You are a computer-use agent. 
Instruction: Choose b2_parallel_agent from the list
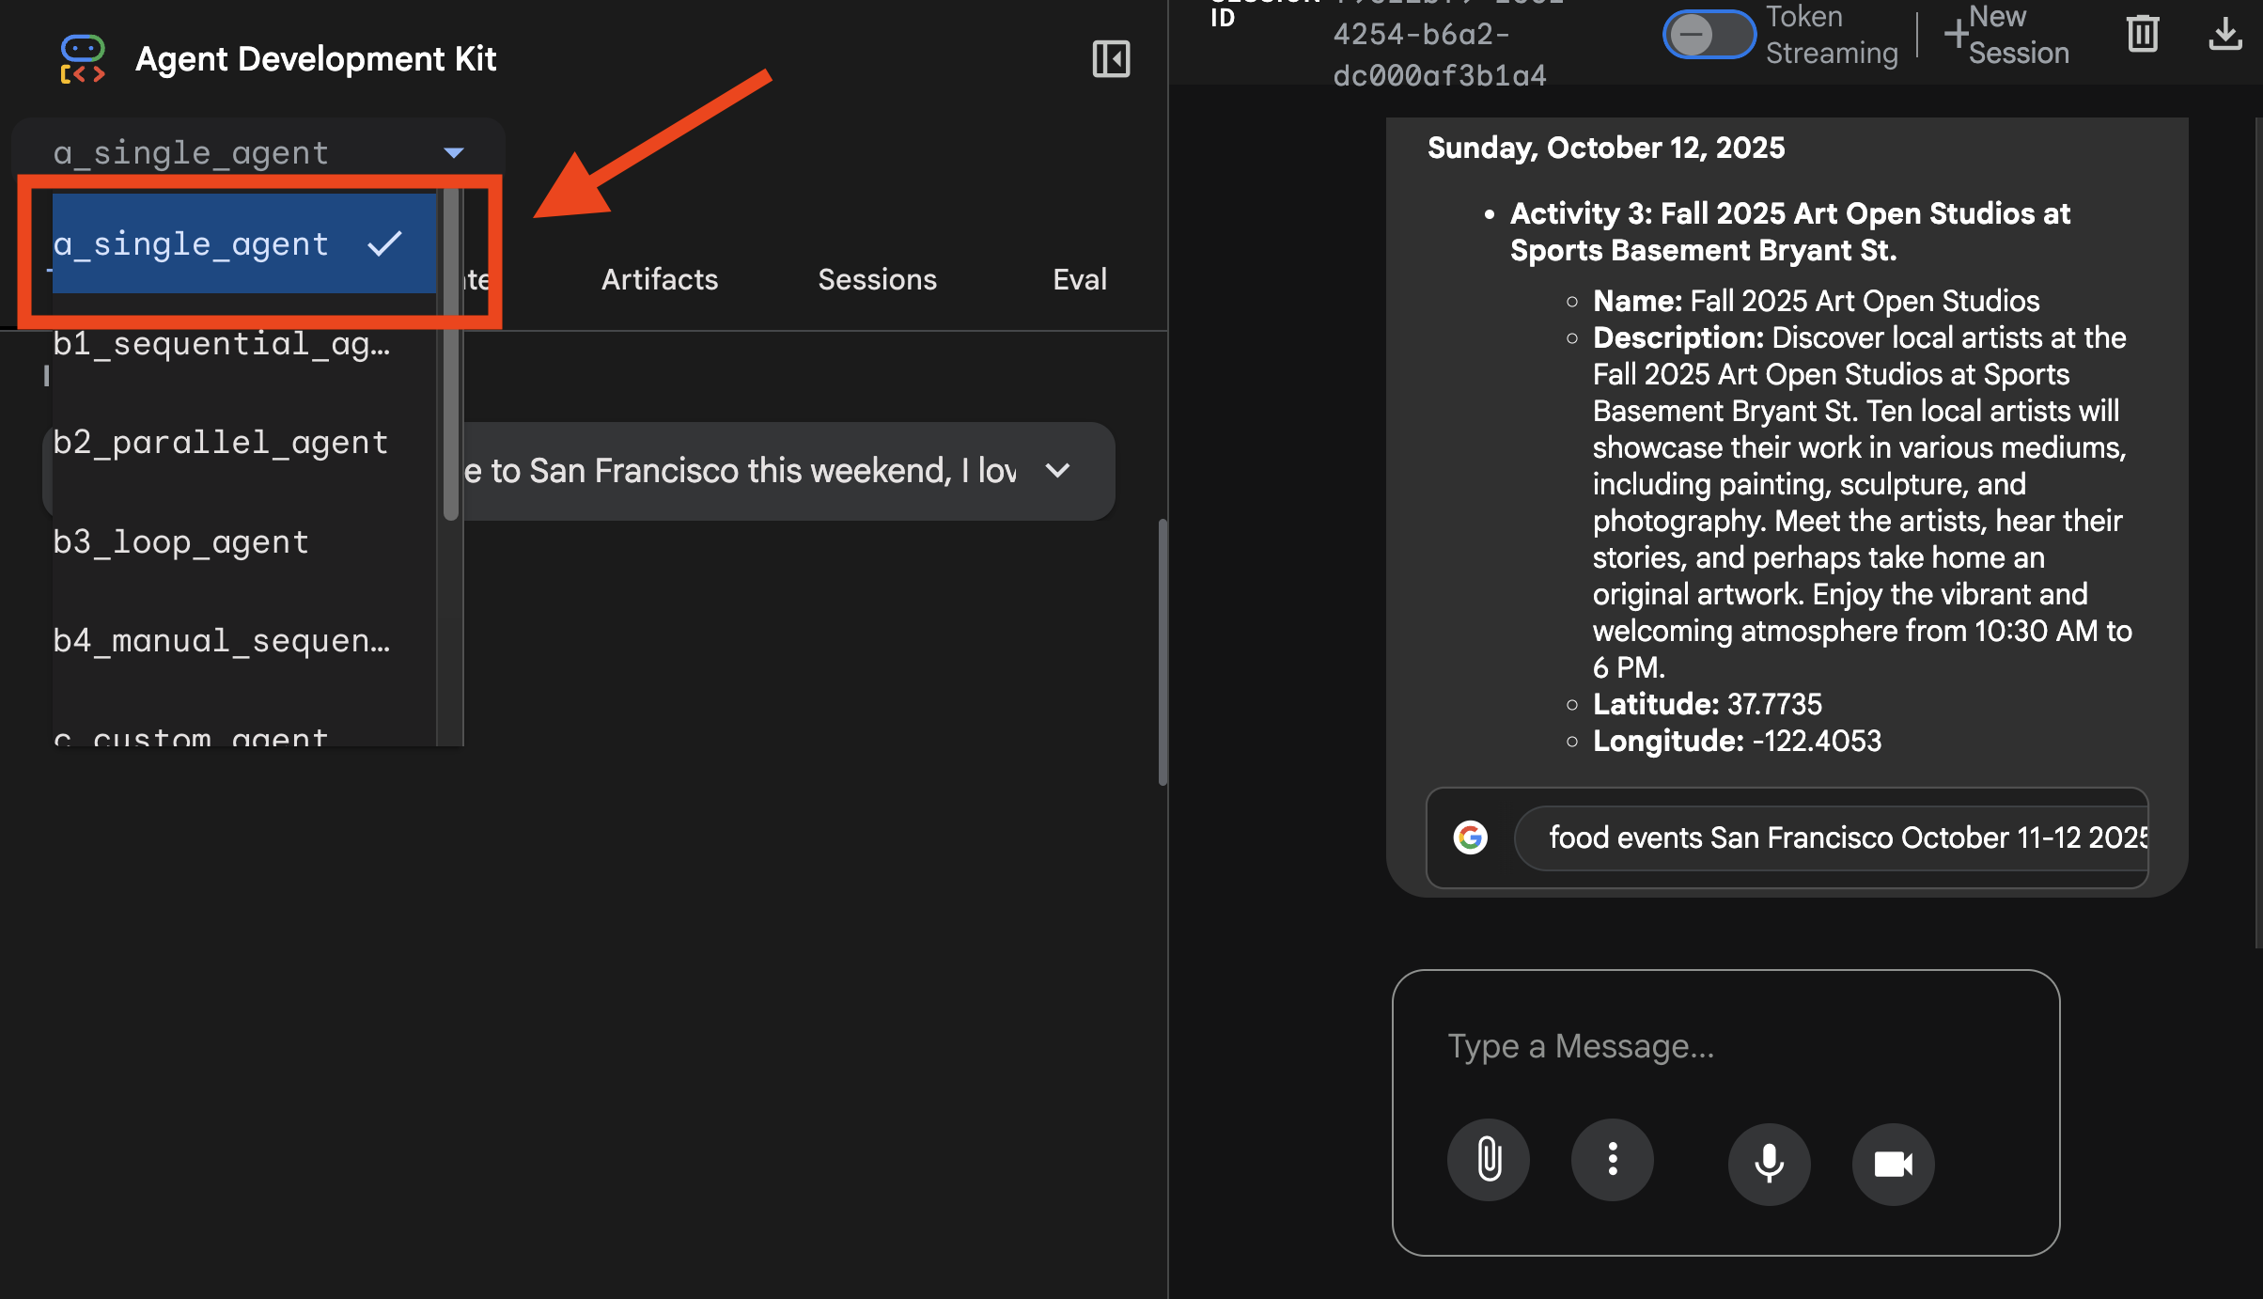(x=221, y=443)
